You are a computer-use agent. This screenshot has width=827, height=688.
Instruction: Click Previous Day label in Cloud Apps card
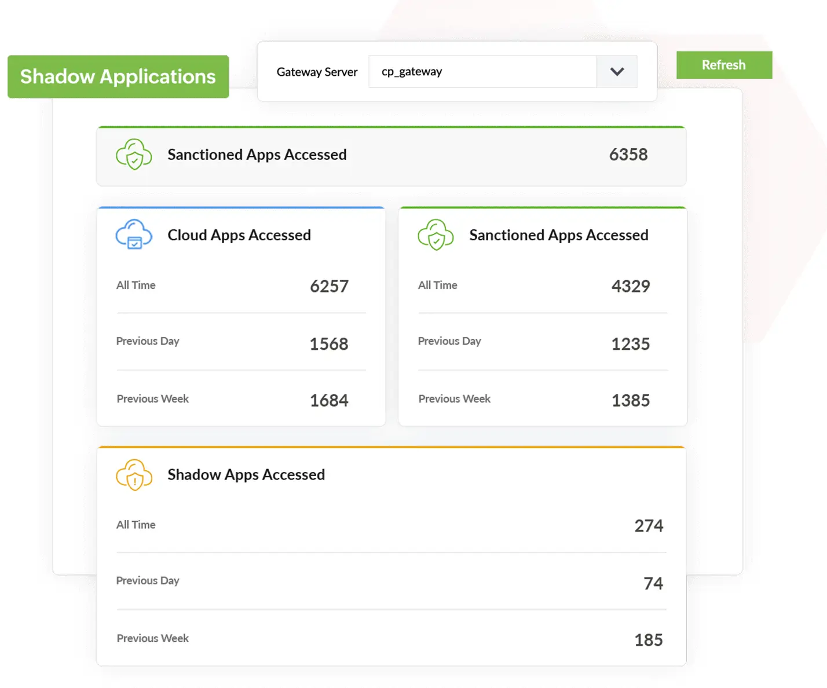148,341
